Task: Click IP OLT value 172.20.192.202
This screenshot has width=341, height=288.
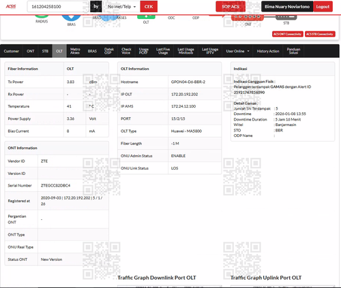Action: click(x=184, y=94)
